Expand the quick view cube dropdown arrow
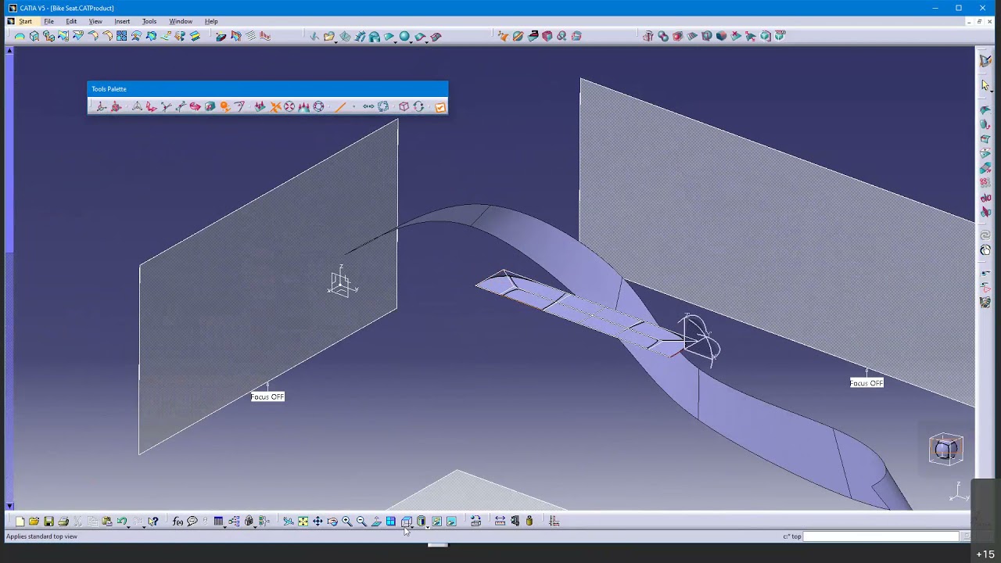Image resolution: width=1001 pixels, height=563 pixels. (413, 525)
